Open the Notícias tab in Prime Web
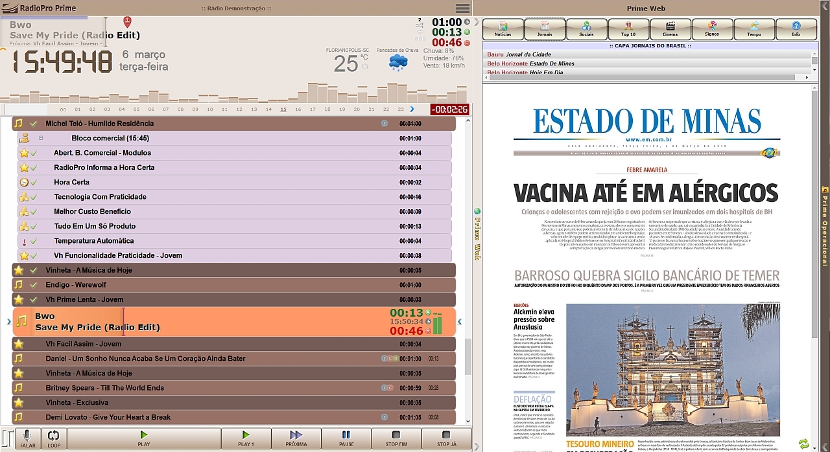This screenshot has height=452, width=830. 503,29
